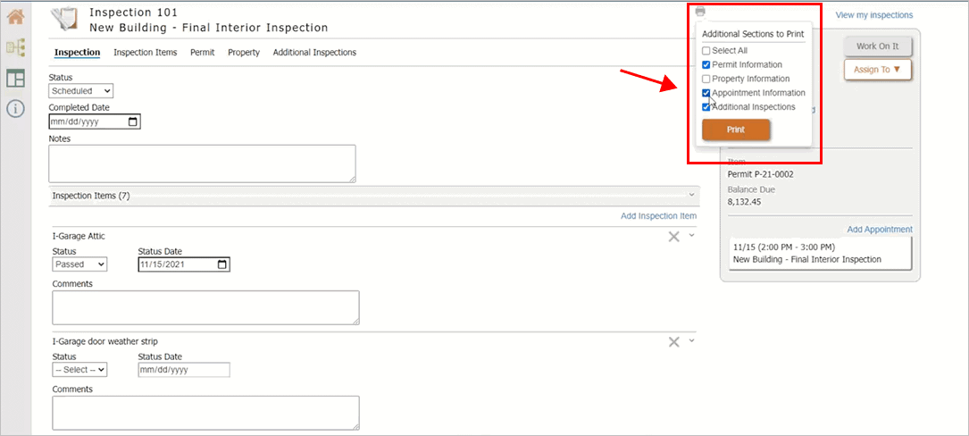
Task: Switch to the Additional Inspections tab
Action: pos(314,53)
